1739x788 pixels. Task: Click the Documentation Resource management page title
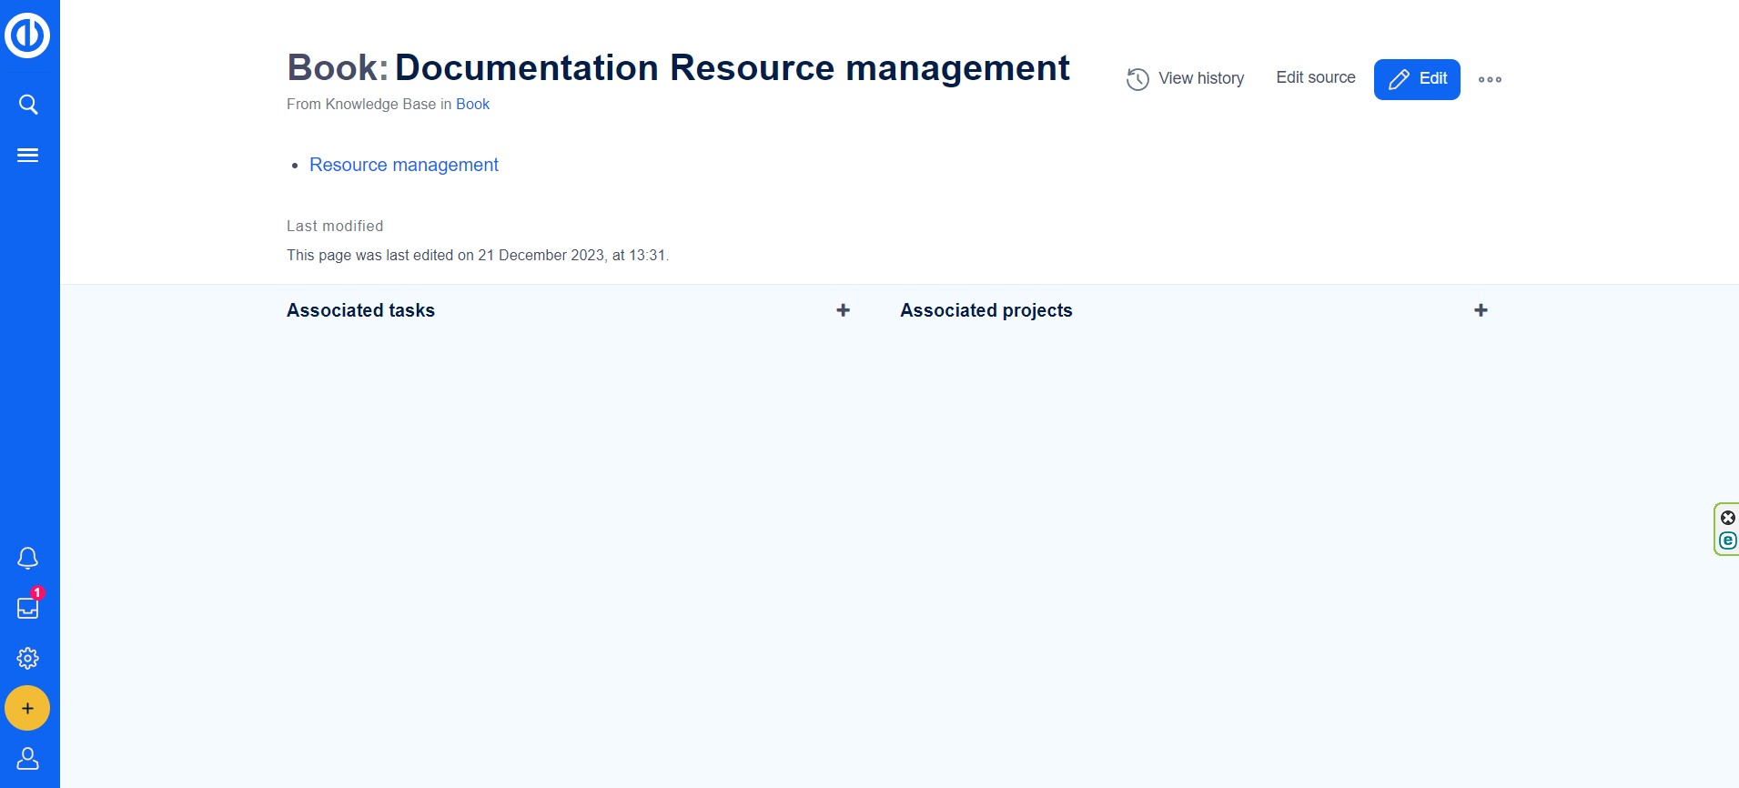tap(732, 68)
